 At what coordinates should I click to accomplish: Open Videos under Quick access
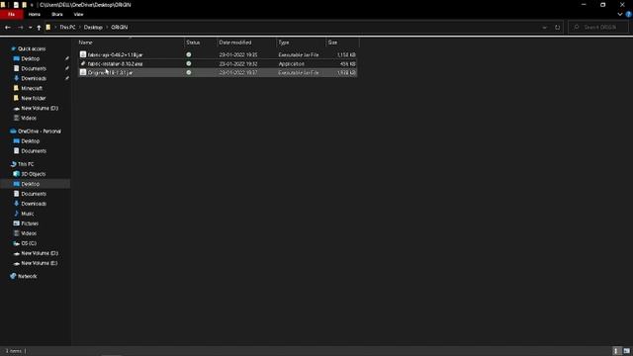coord(29,119)
